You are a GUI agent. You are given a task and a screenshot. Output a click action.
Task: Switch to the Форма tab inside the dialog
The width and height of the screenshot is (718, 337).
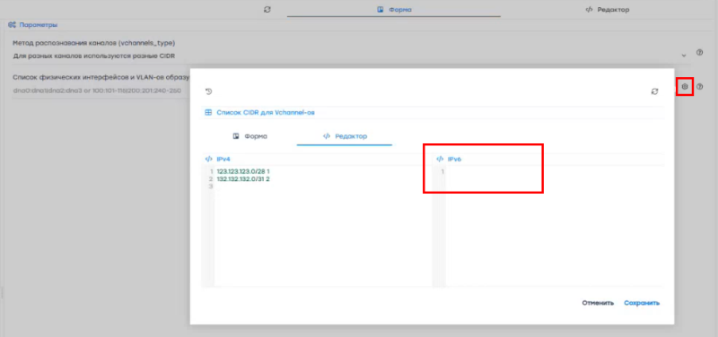pos(250,136)
